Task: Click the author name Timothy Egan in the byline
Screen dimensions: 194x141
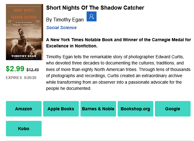Action: (68, 20)
